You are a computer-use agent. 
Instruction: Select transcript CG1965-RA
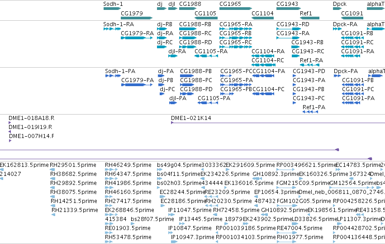click(236, 24)
